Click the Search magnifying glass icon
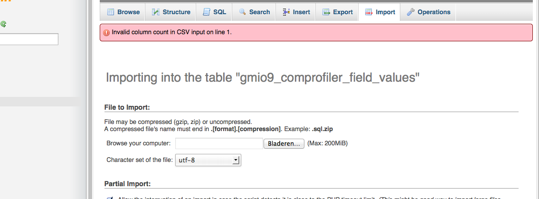The height and width of the screenshot is (199, 539). pos(242,12)
